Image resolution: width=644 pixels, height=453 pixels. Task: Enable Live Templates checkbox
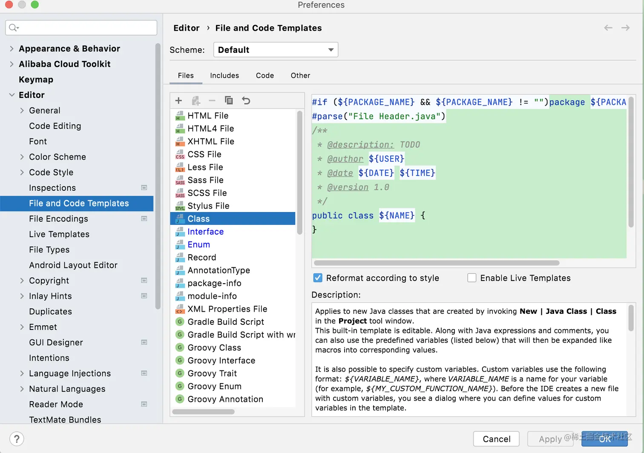tap(472, 278)
